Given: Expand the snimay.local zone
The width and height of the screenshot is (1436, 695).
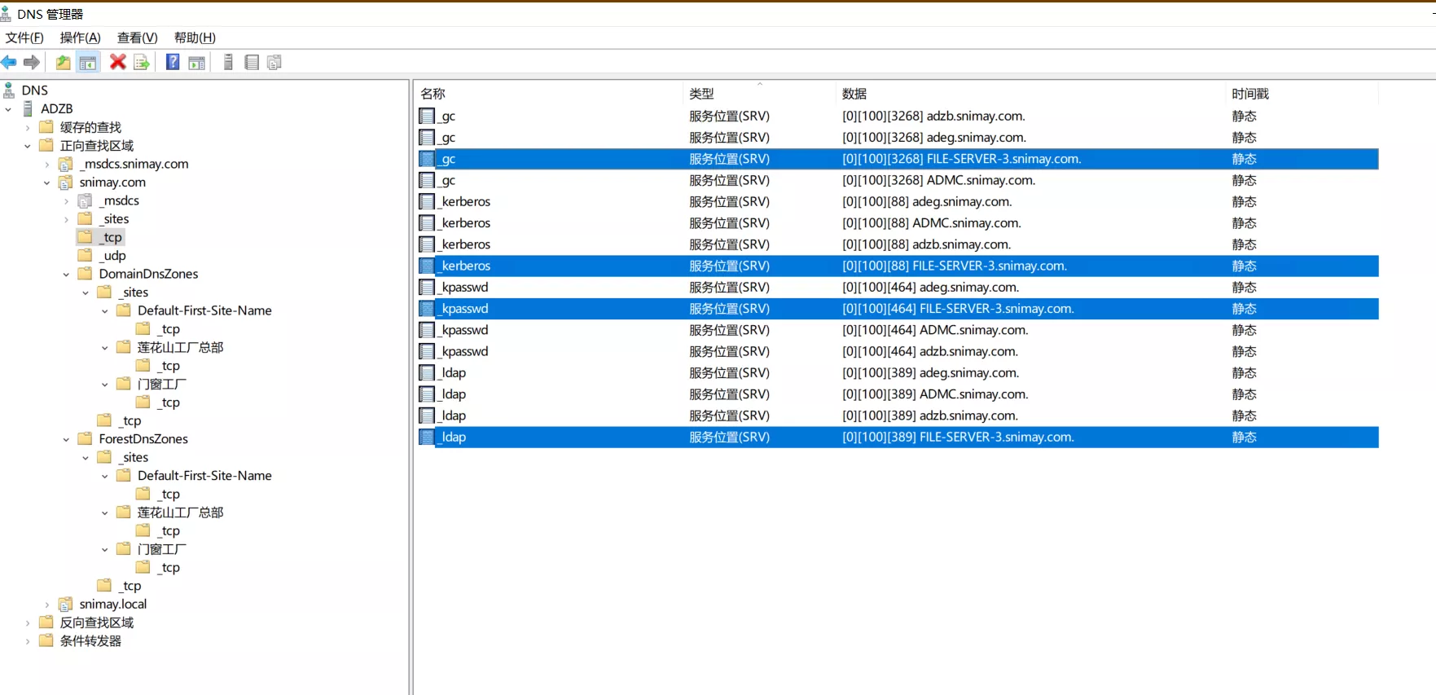Looking at the screenshot, I should [47, 605].
